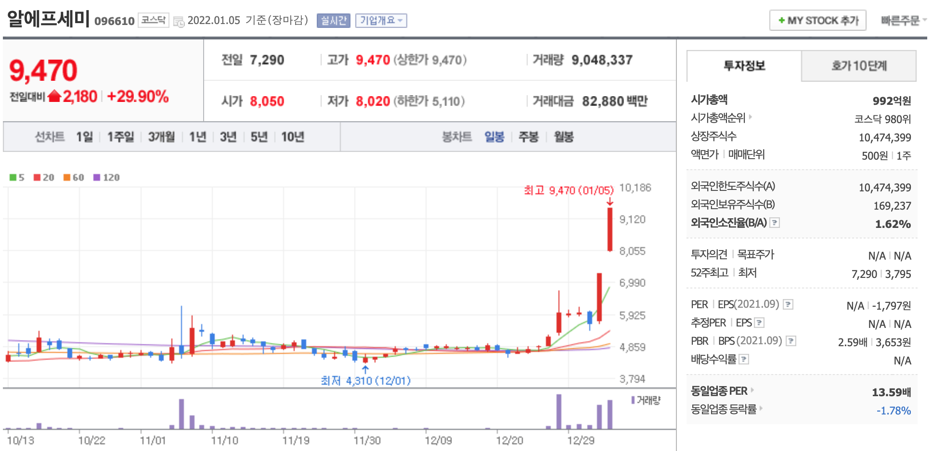Open the 동일업종 등락률 link
The image size is (933, 451).
click(x=724, y=409)
